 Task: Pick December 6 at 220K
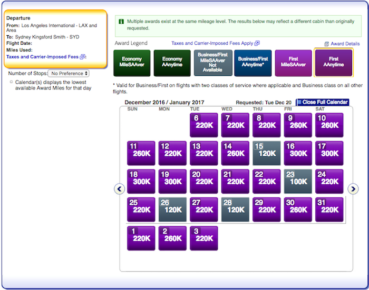[204, 125]
